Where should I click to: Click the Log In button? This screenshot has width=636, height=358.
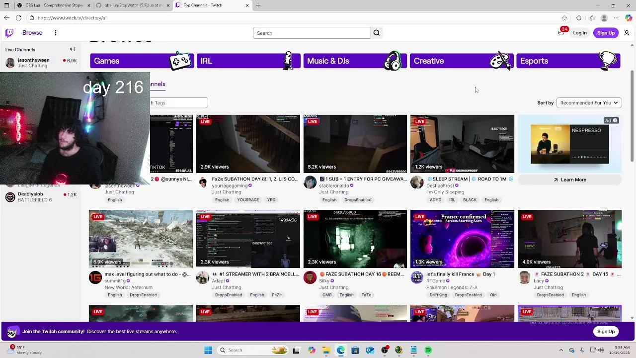(x=580, y=33)
